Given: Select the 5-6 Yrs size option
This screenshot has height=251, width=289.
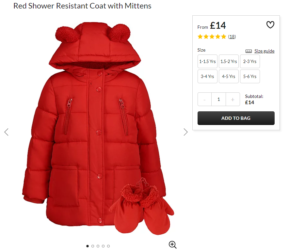Looking at the screenshot, I should click(x=250, y=76).
